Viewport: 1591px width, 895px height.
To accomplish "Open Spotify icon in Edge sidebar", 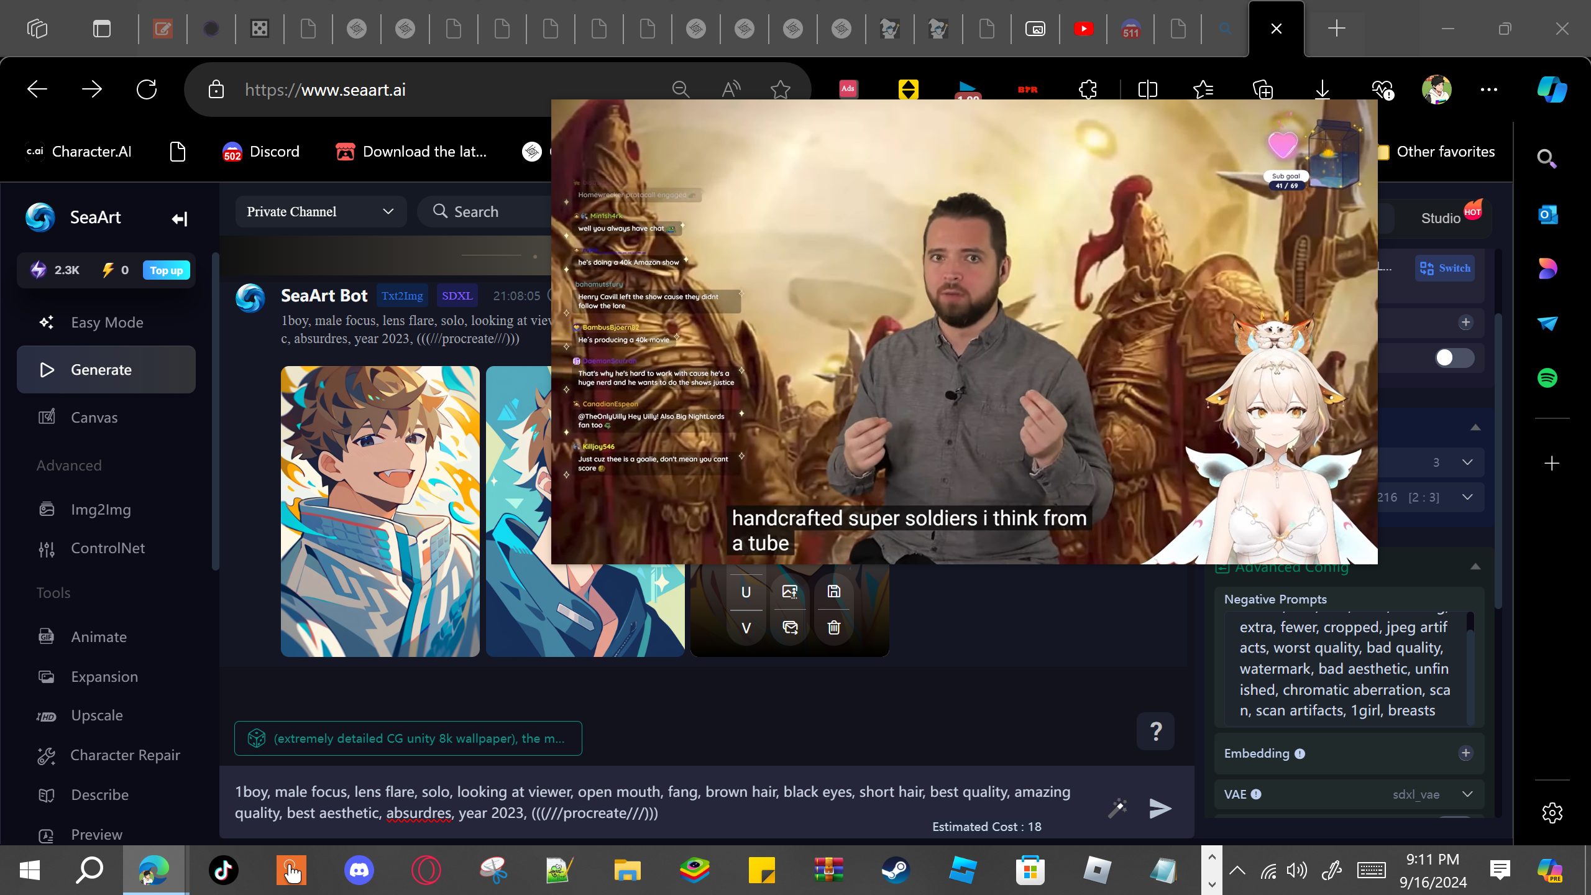I will tap(1547, 378).
